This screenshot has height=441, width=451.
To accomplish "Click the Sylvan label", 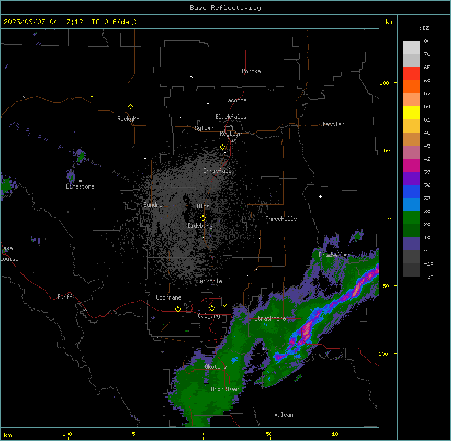I will coord(204,128).
